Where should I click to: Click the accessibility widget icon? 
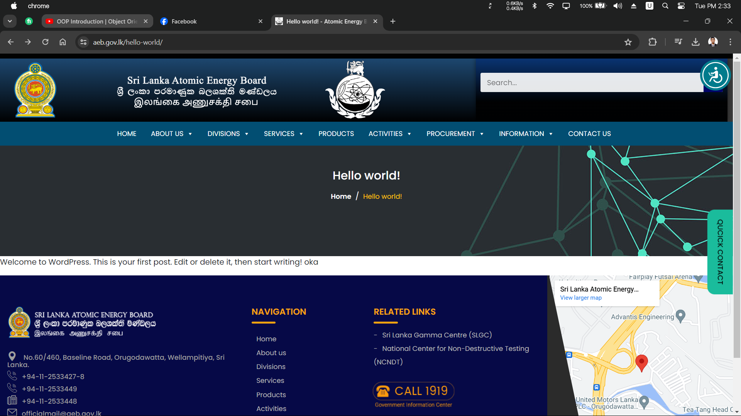click(x=715, y=75)
